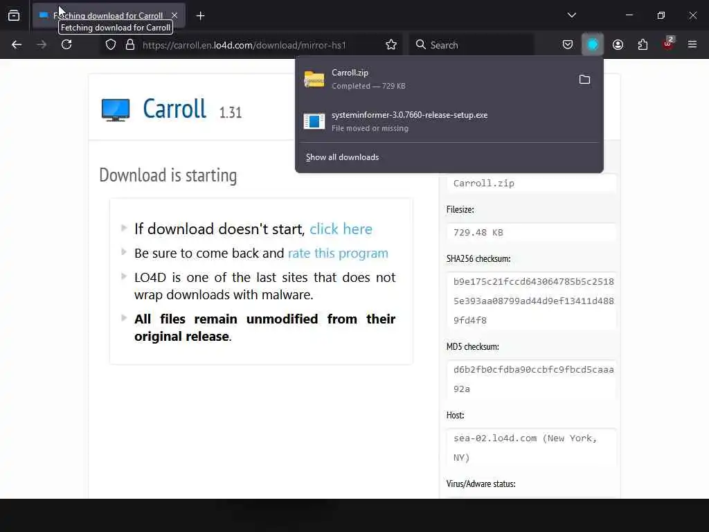The height and width of the screenshot is (532, 709).
Task: Close the Fetching download for Carroll tab
Action: pos(174,15)
